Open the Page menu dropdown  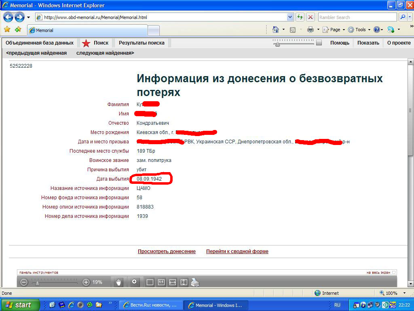point(334,30)
